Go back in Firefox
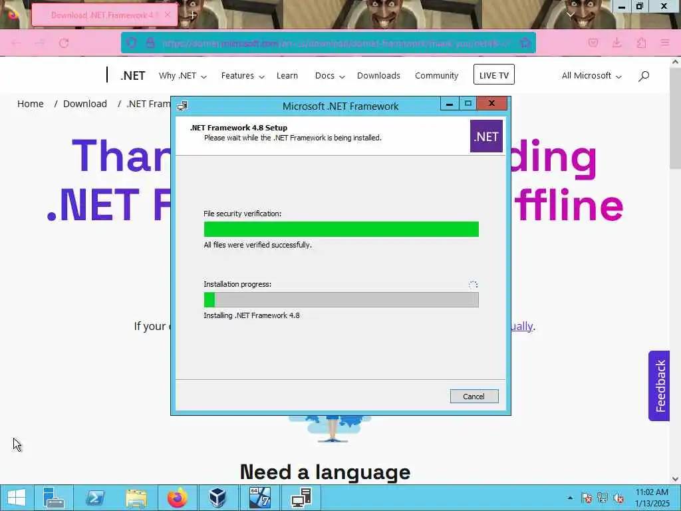681x511 pixels. click(x=17, y=43)
